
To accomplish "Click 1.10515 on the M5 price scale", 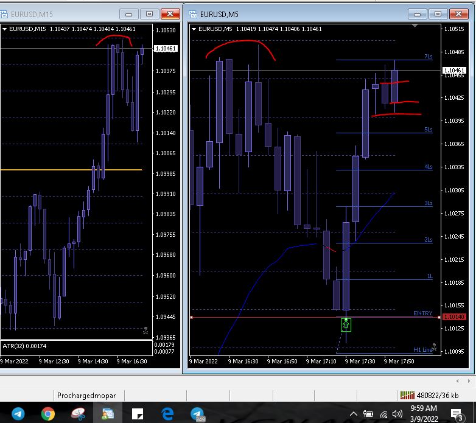I will [x=454, y=29].
